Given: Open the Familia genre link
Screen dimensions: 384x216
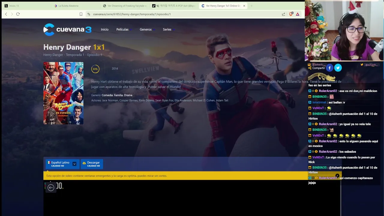Looking at the screenshot, I should pyautogui.click(x=118, y=95).
